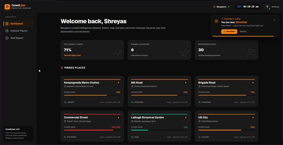283x145 pixels.
Task: Click the Whitefield location name in alert
Action: pyautogui.click(x=241, y=23)
